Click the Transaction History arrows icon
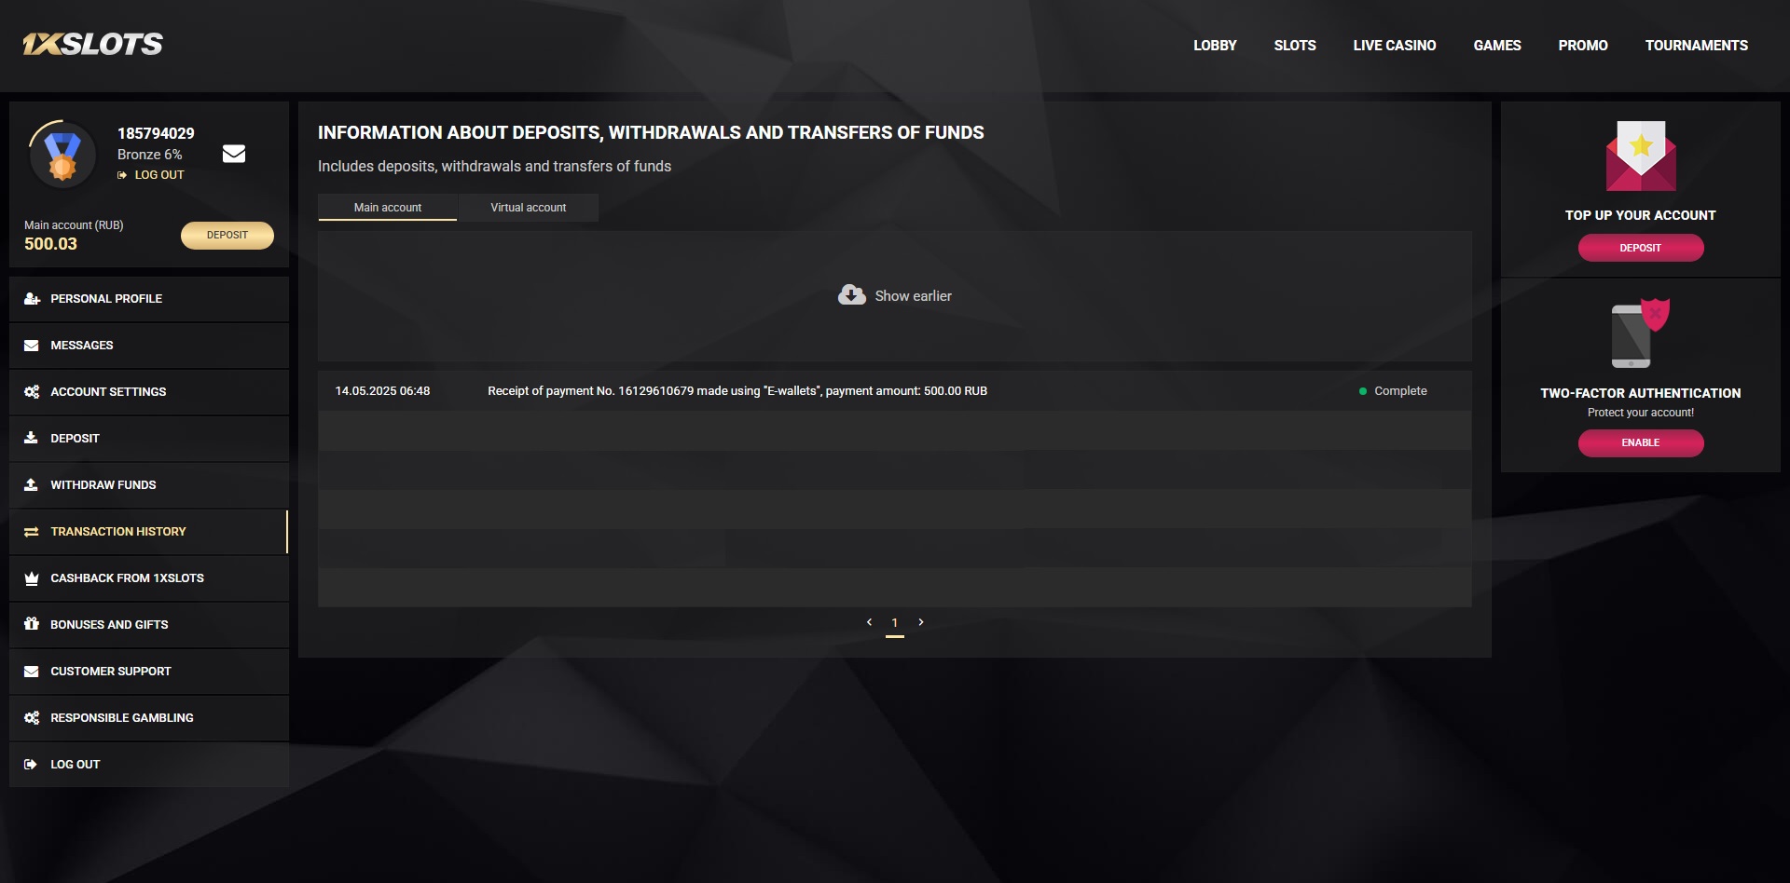Image resolution: width=1790 pixels, height=883 pixels. click(x=32, y=532)
